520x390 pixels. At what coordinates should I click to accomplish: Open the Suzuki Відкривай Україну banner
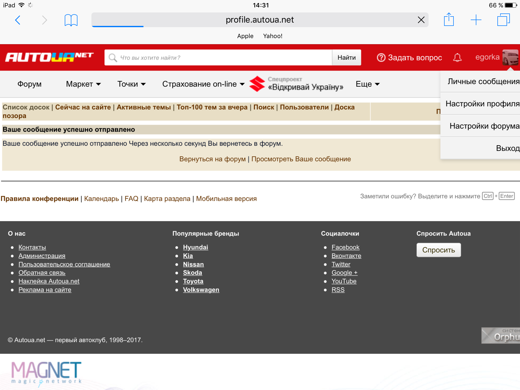click(x=296, y=84)
